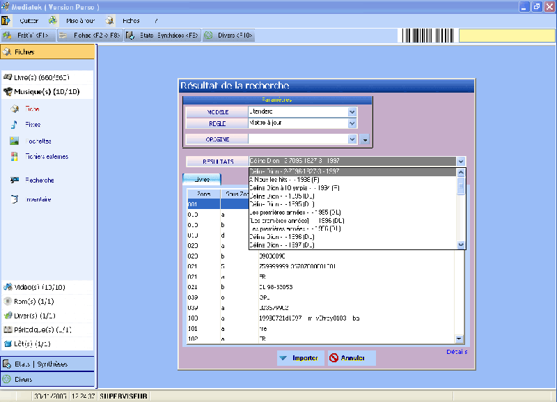This screenshot has height=402, width=557.
Task: Open the Etats Synthèses F9 toolbar button
Action: click(x=163, y=36)
